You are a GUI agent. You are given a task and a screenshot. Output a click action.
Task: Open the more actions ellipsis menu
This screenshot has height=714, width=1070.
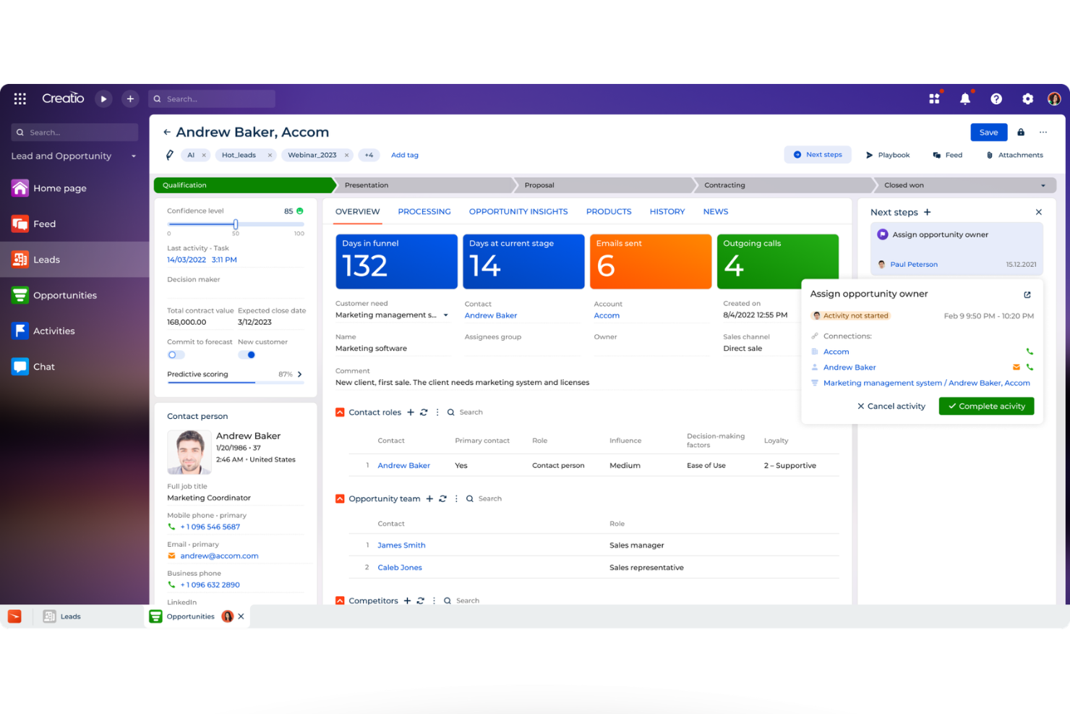[x=1043, y=132]
